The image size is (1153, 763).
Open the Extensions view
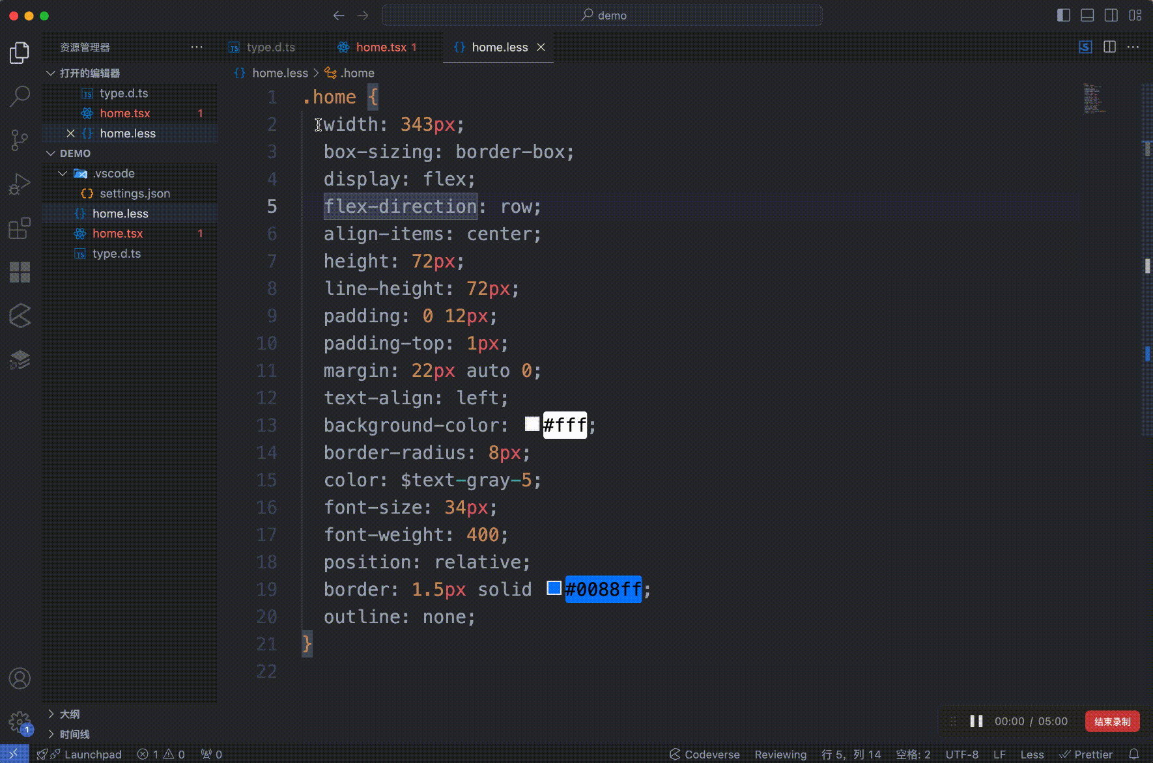click(19, 228)
